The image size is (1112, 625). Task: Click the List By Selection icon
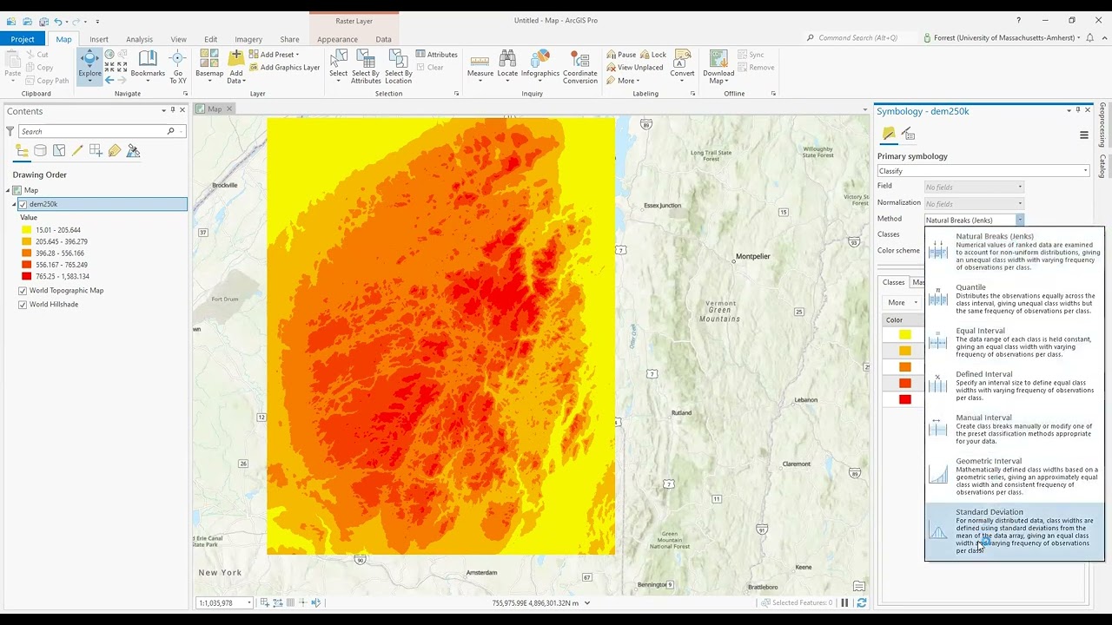tap(59, 151)
